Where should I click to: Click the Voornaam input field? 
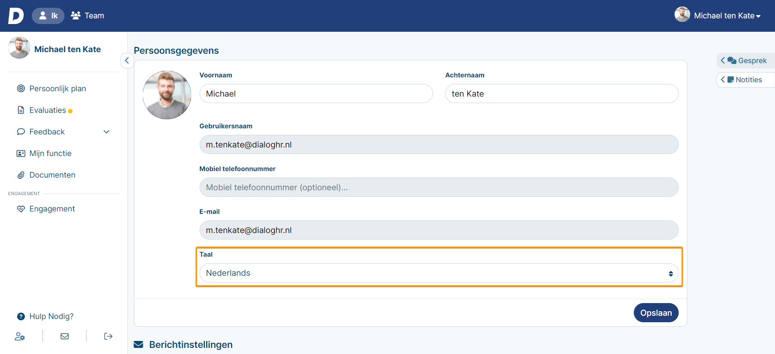click(316, 94)
